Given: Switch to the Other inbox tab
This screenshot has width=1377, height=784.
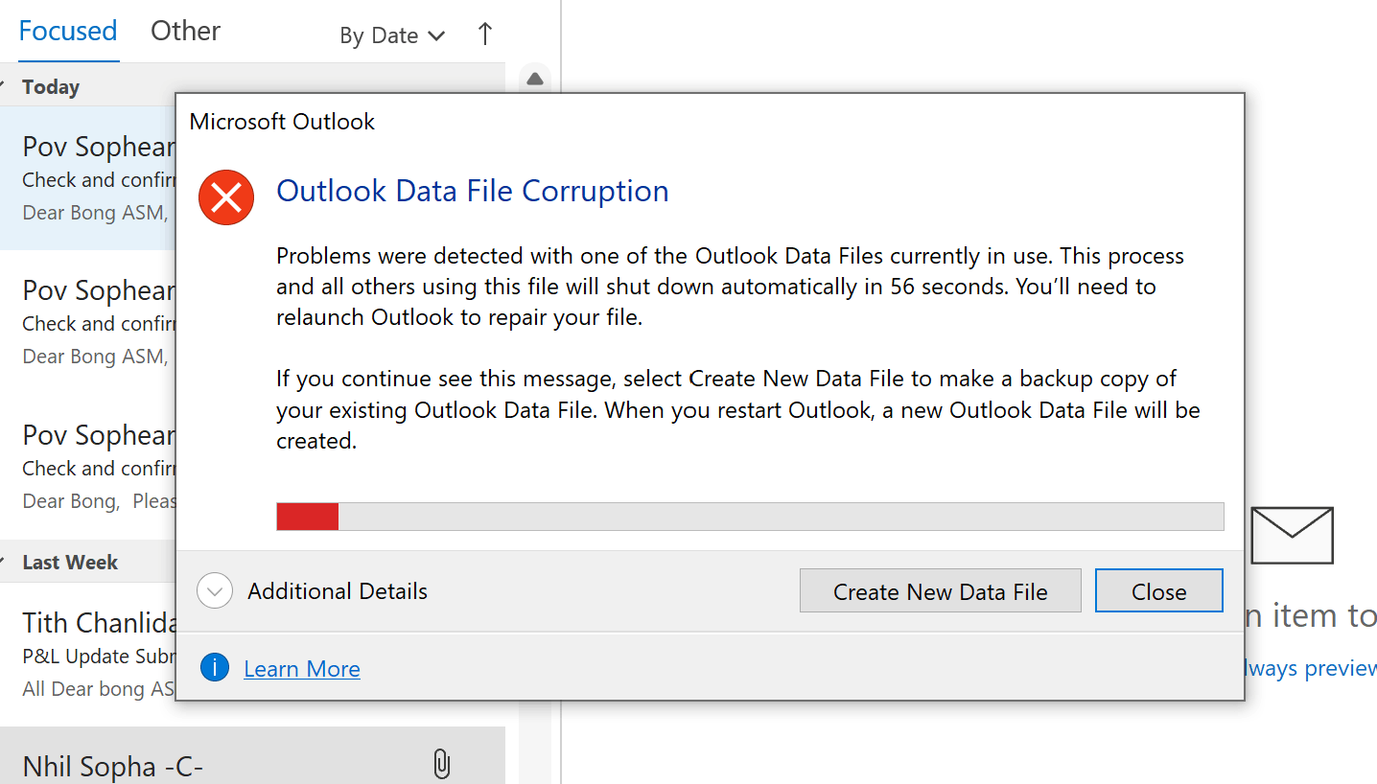Looking at the screenshot, I should tap(184, 30).
